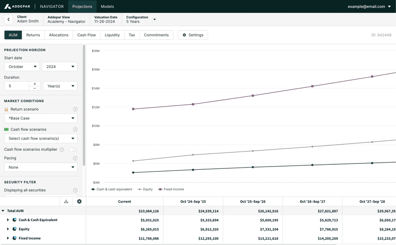Click the download icon above the table
Viewport: 396px width, 245px height.
coord(66,201)
